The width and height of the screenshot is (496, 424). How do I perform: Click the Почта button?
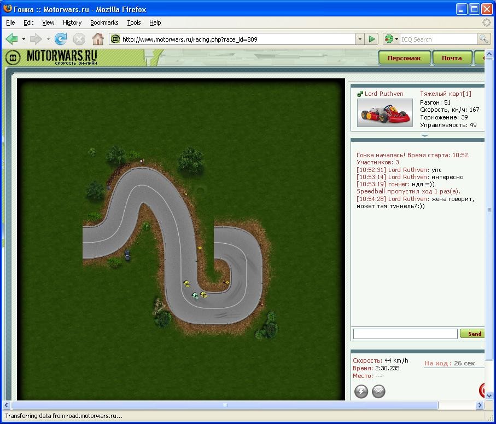(452, 58)
